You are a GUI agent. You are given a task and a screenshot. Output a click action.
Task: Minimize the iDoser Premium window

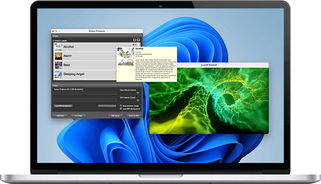click(x=56, y=31)
